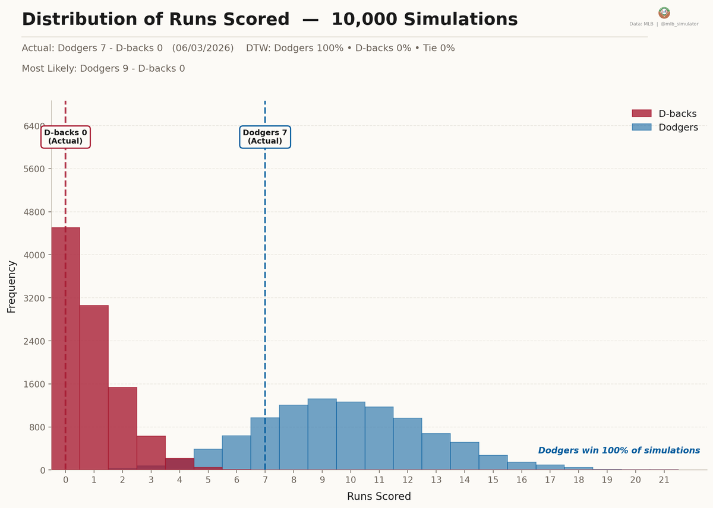Click the D-backs bar at 1 run
Viewport: 713px width, 508px height.
(x=94, y=388)
